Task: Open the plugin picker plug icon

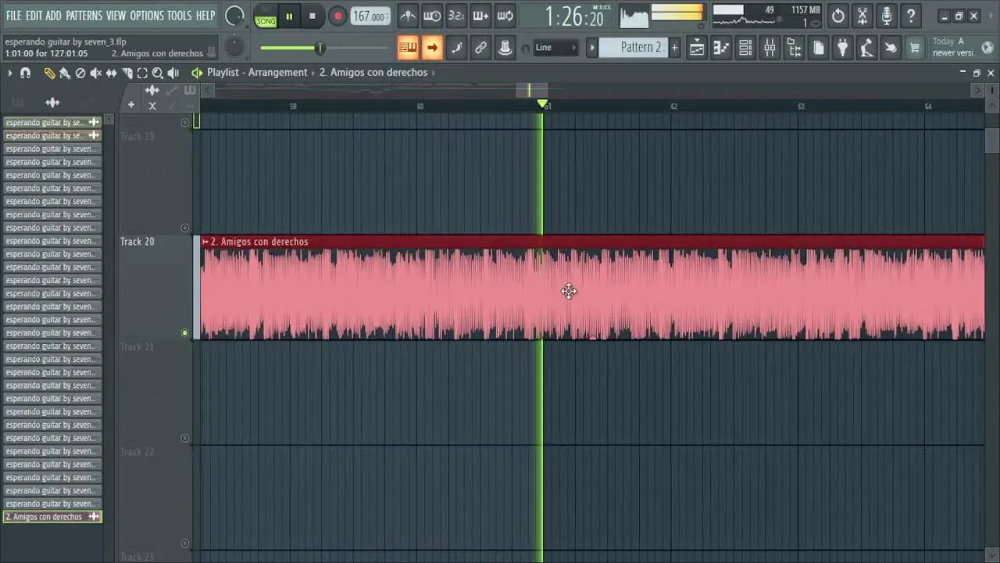Action: tap(842, 48)
